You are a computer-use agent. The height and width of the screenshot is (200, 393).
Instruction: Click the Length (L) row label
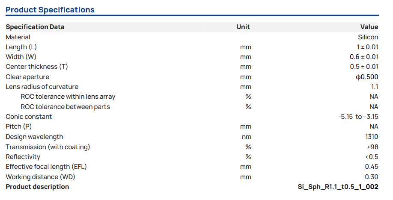coord(24,47)
